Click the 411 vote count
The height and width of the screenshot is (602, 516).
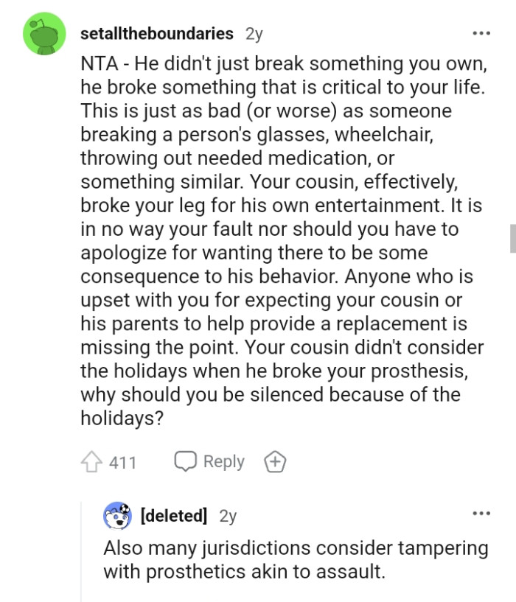pyautogui.click(x=120, y=462)
